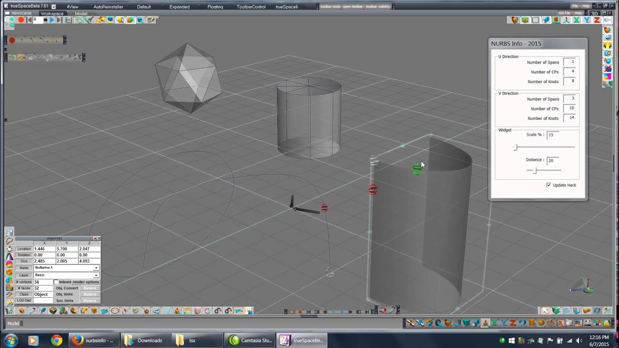The image size is (619, 348).
Task: Enable the Inlined checkbox in object info
Action: click(56, 282)
